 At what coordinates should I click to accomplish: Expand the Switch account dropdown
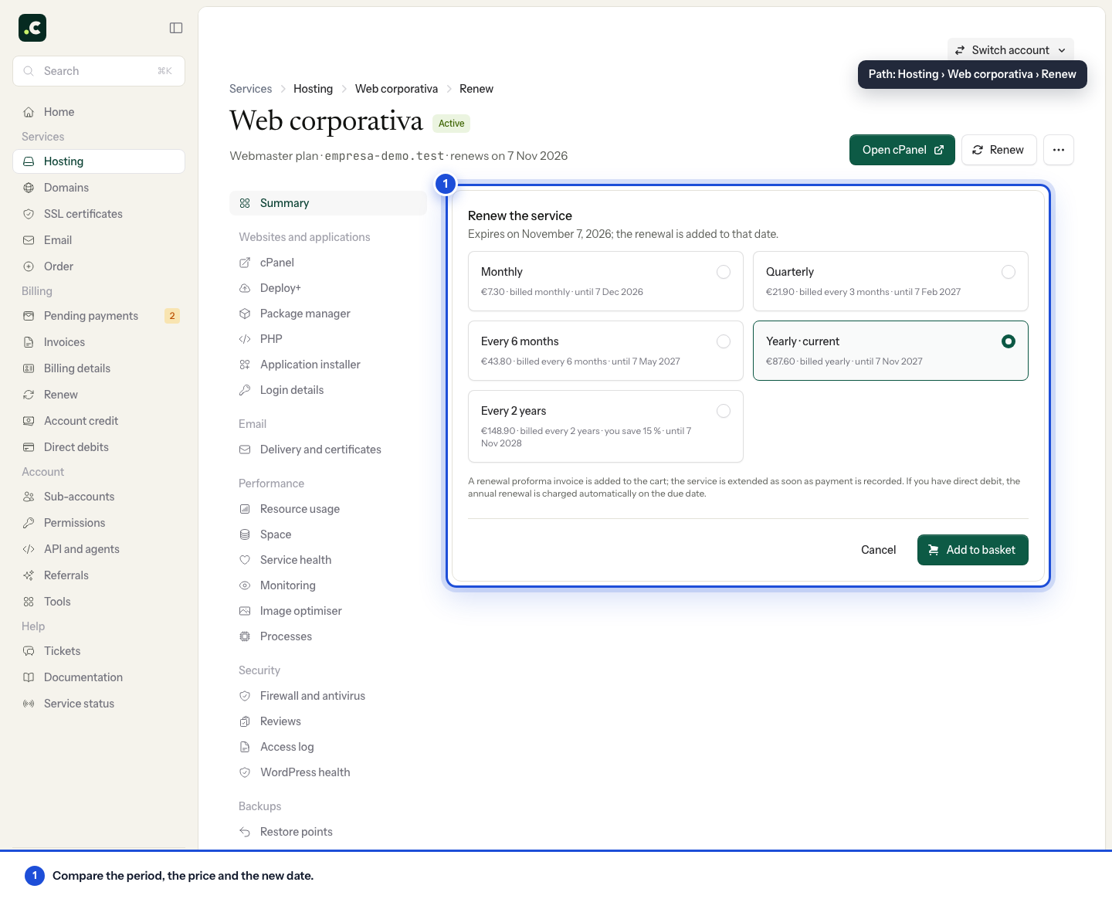1010,50
